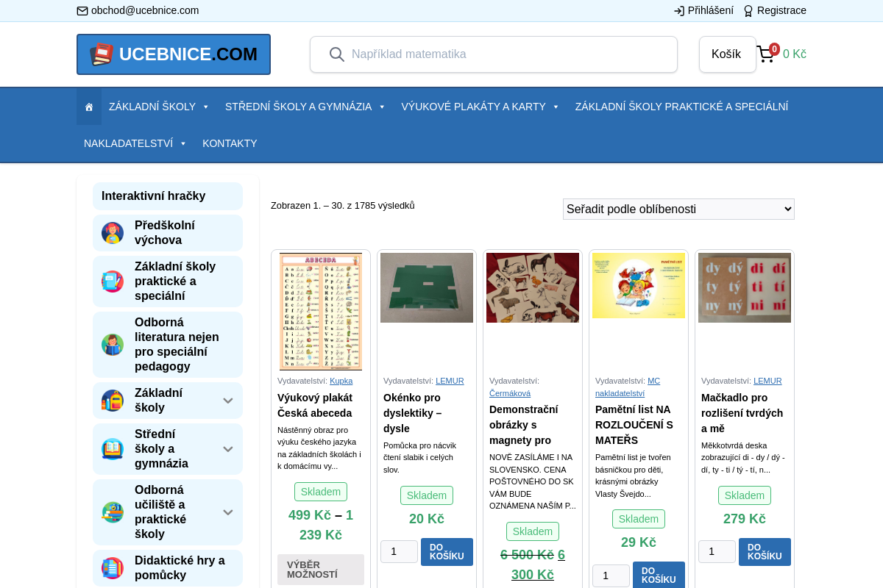Open NAKLADATELSTVÍ menu dropdown arrow
883x588 pixels.
tap(183, 144)
